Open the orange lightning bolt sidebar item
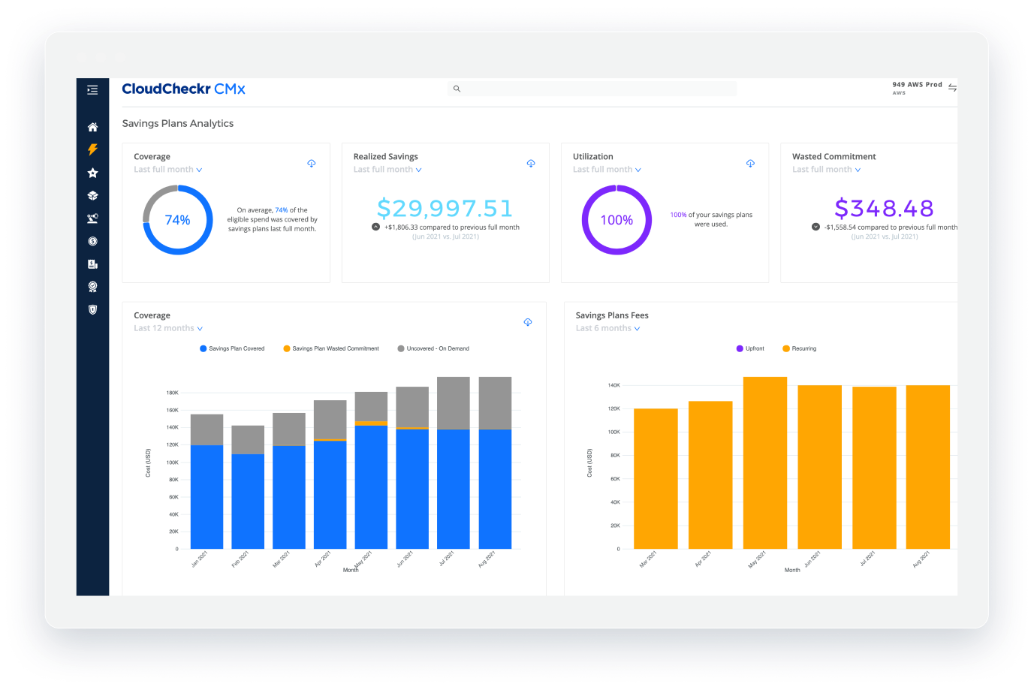This screenshot has width=1034, height=687. coord(92,149)
